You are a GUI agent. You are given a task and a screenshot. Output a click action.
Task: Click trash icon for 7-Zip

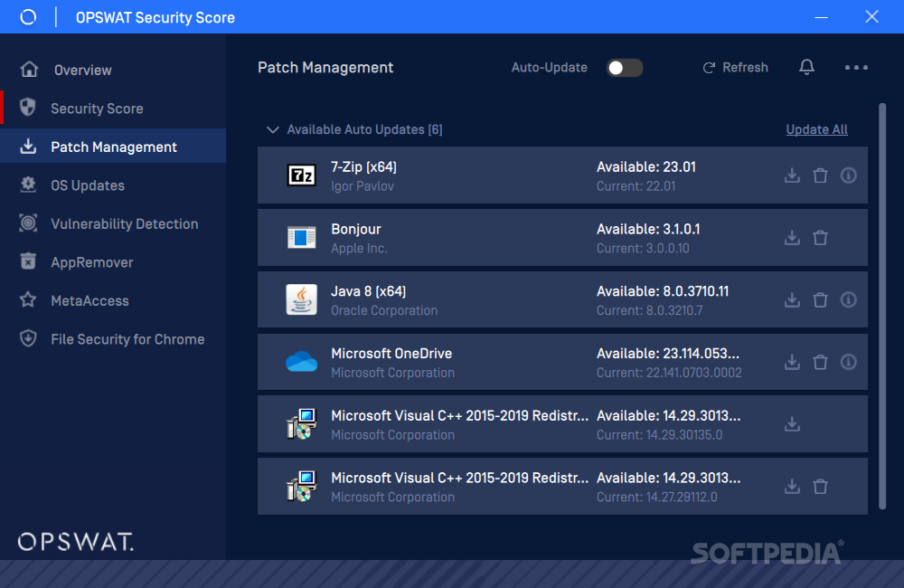pyautogui.click(x=821, y=175)
